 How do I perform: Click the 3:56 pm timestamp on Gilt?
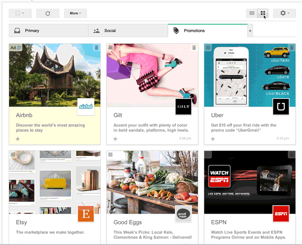pos(185,138)
